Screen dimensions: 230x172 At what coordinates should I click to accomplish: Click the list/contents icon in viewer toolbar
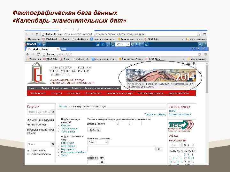click(x=98, y=44)
